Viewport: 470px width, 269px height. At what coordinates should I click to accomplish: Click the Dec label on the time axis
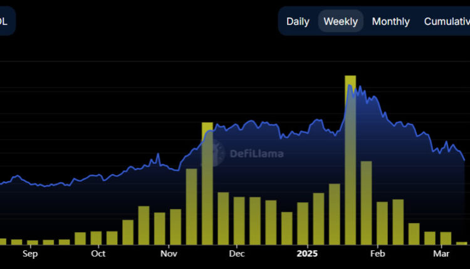(236, 254)
